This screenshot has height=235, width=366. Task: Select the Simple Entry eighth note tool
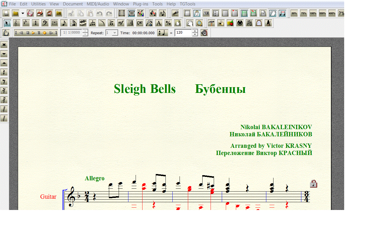coord(64,23)
